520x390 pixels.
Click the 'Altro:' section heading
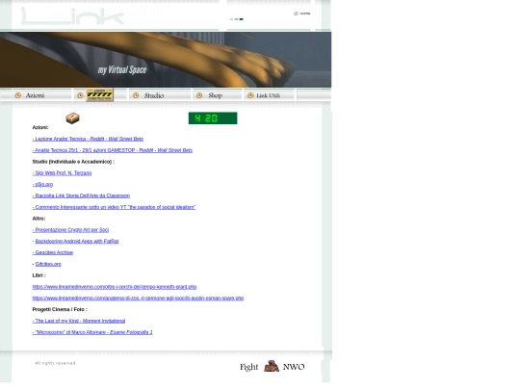(39, 219)
